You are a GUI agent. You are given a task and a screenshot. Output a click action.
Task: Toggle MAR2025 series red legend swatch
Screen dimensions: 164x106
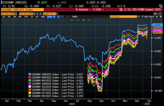click(30, 77)
